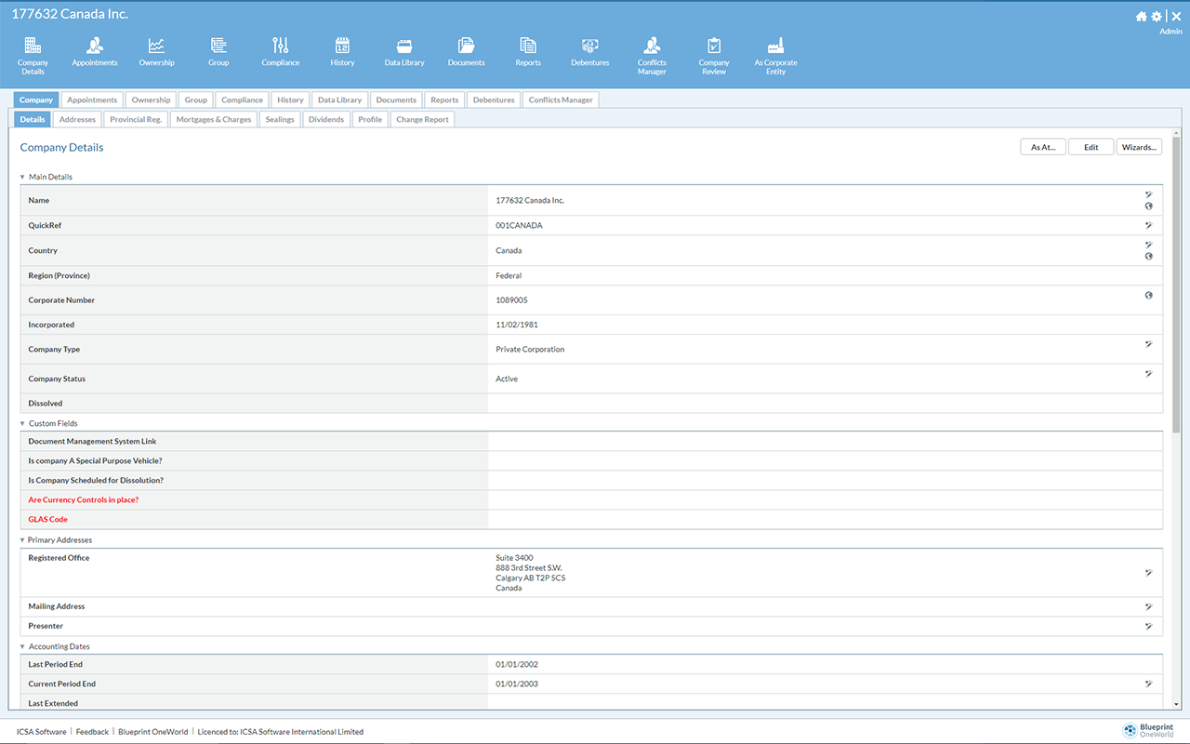Open the Compliance sliders icon

tap(280, 52)
